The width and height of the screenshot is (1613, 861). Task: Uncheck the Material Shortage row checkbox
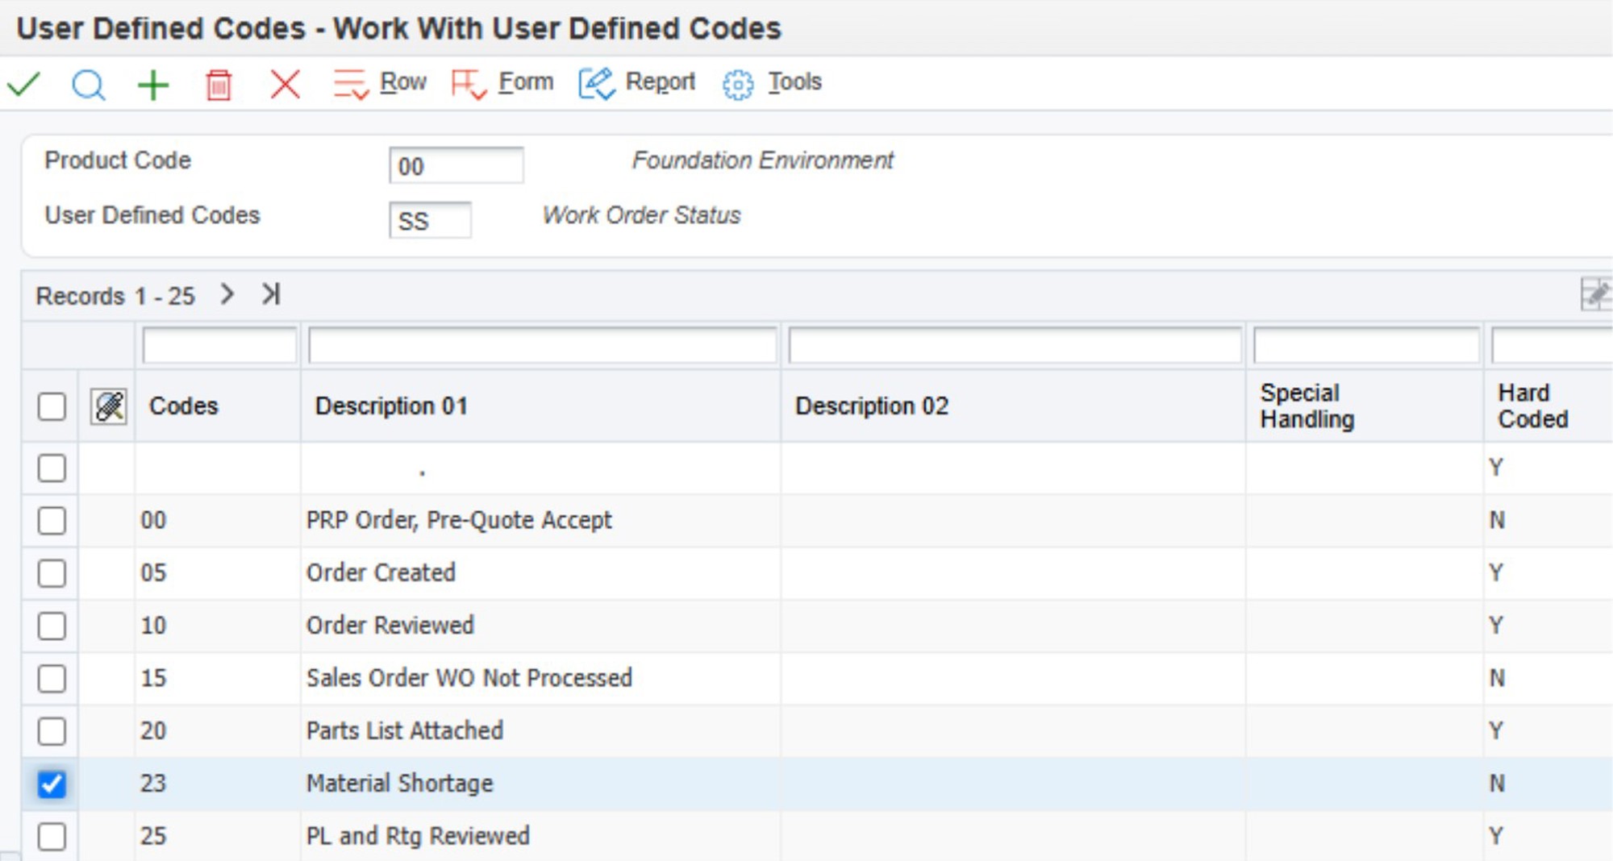(52, 784)
